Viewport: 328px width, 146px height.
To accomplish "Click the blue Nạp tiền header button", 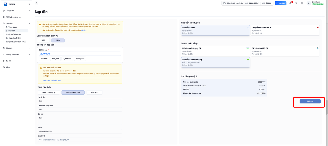I will 280,3.
